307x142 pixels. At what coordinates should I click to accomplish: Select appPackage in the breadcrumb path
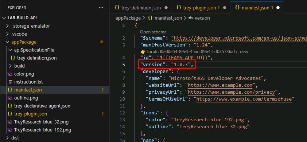(x=128, y=18)
